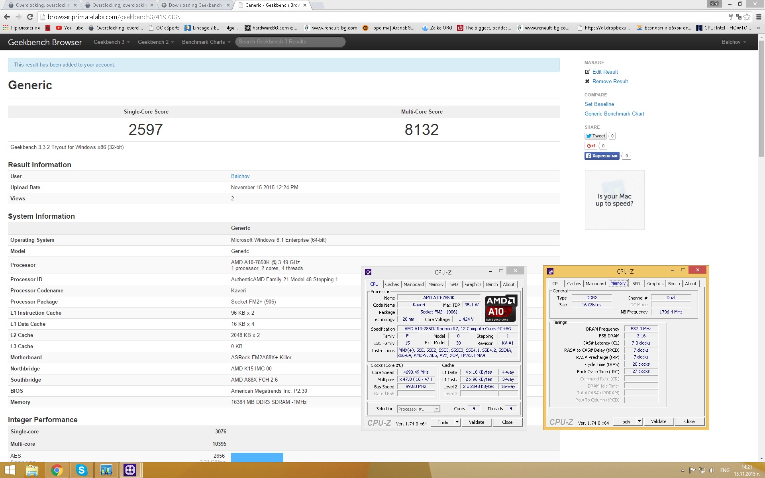Click the Facebook Харесва ми button
The image size is (765, 478).
coord(602,156)
